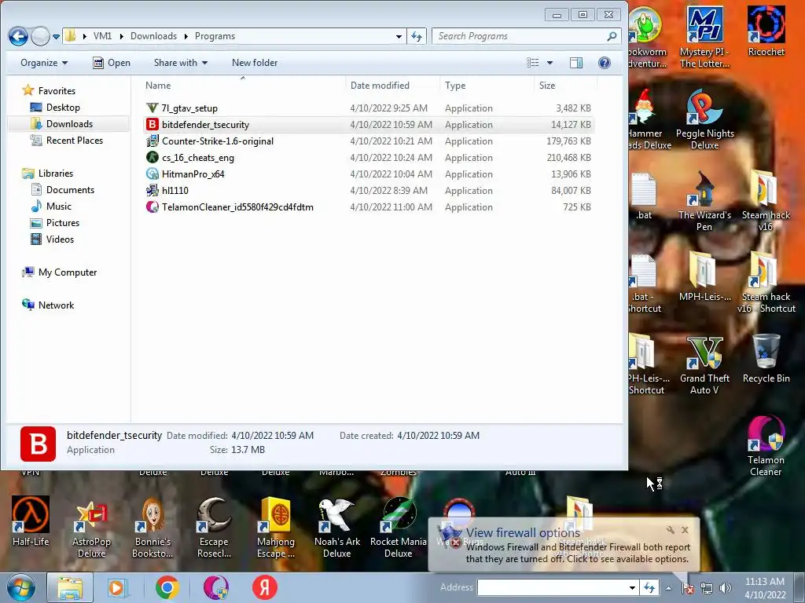
Task: Open recent pages dropdown beside Forward
Action: (56, 36)
